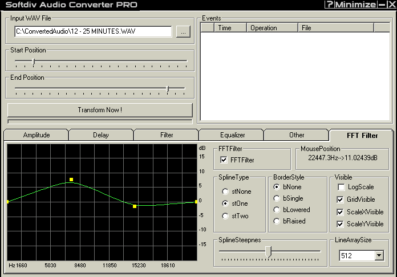Viewport: 397px width, 277px height.
Task: Toggle the ScaleXVisible checkbox
Action: click(341, 212)
